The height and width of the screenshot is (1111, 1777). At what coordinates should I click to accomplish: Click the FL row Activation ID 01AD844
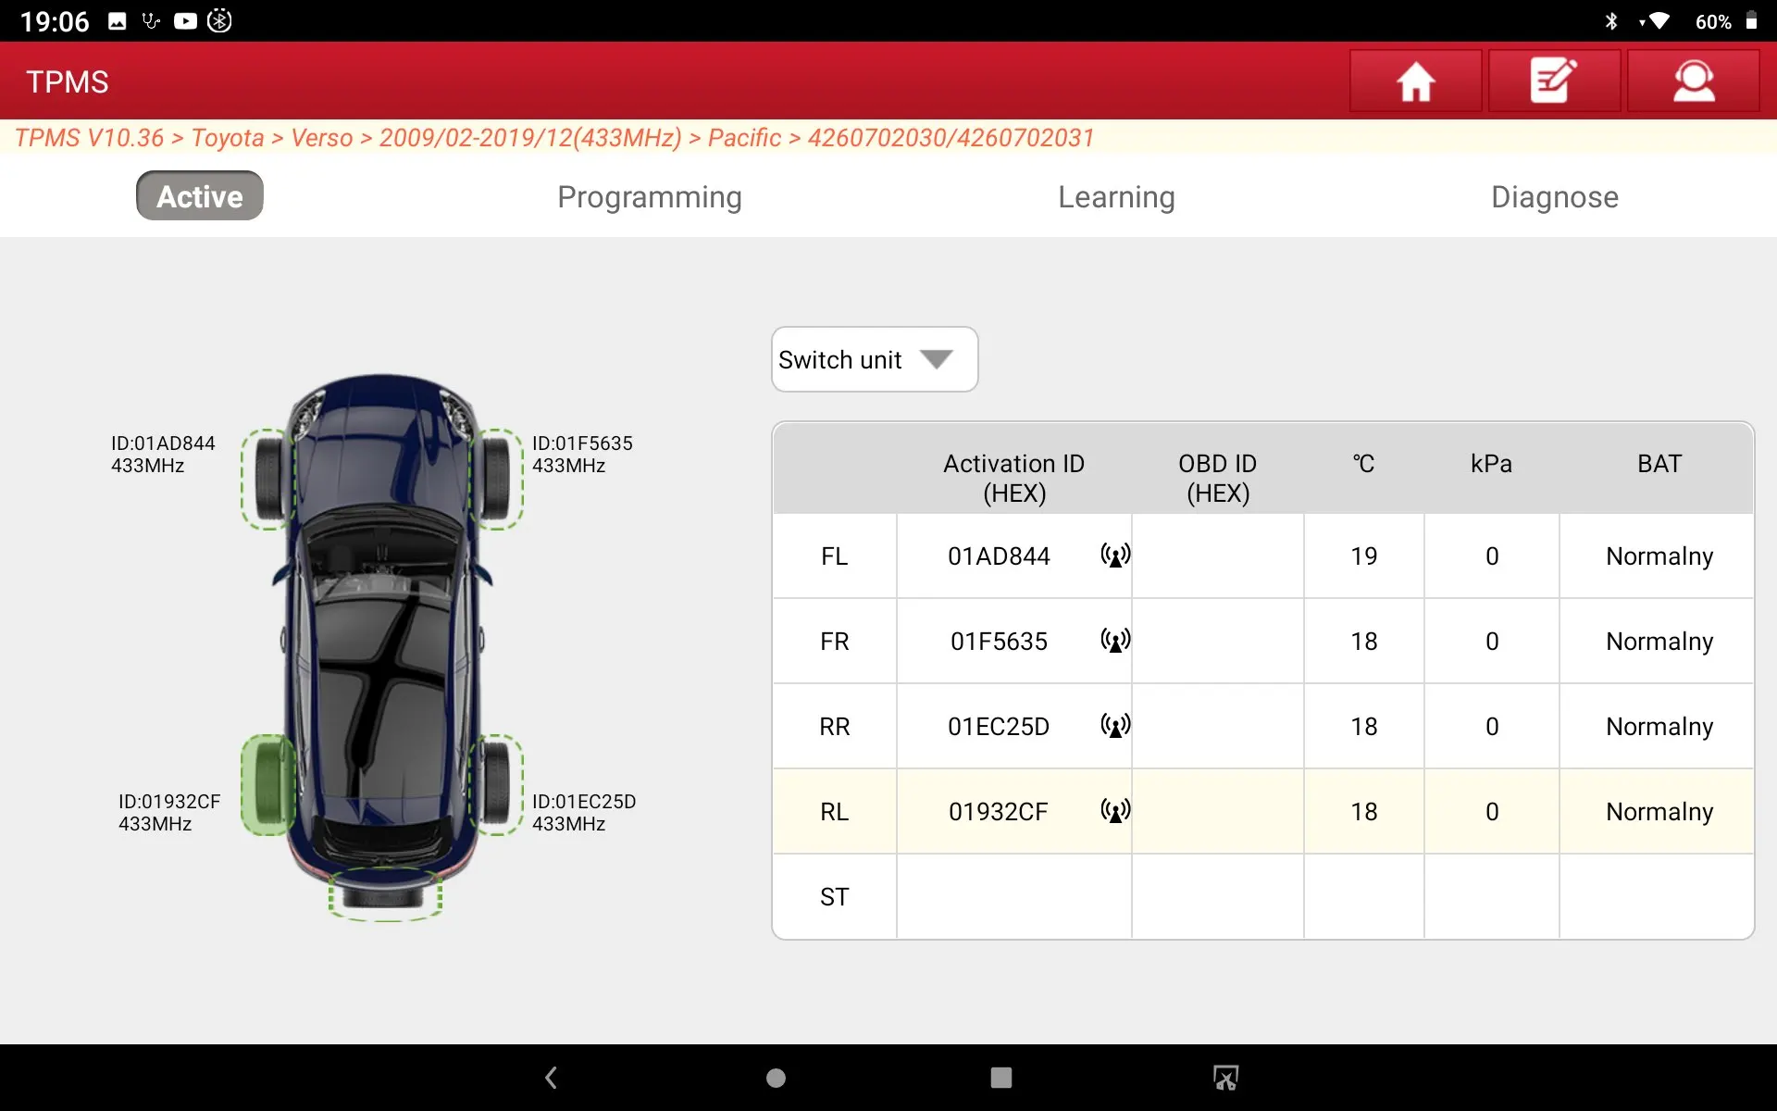click(999, 555)
